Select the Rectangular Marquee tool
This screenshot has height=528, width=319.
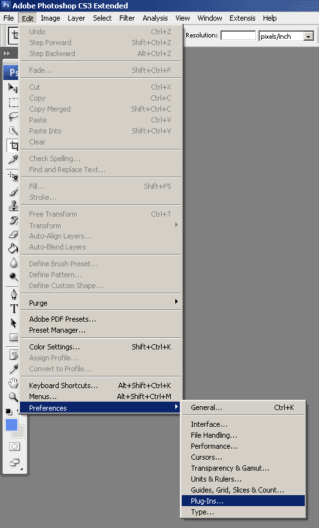pyautogui.click(x=13, y=103)
